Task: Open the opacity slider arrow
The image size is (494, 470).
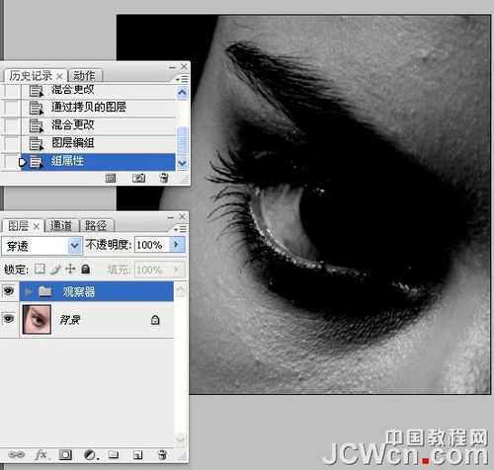Action: pyautogui.click(x=177, y=245)
